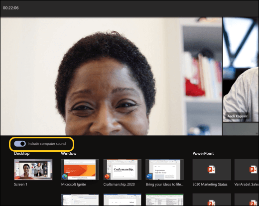Click the Edge icon on Microsoft Ignite thumbnail

point(65,177)
